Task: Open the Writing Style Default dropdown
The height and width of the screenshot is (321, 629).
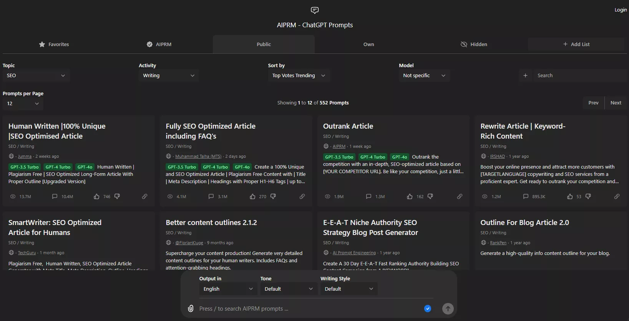Action: click(x=349, y=289)
